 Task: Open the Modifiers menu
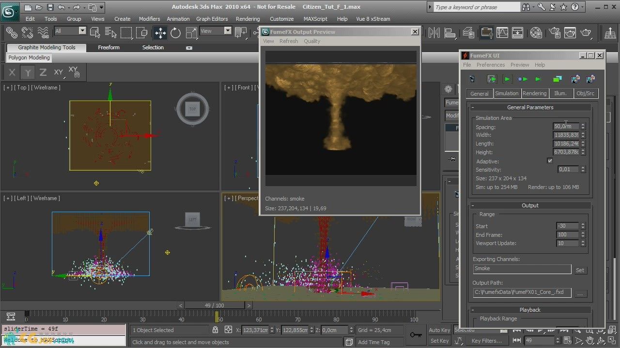coord(149,19)
